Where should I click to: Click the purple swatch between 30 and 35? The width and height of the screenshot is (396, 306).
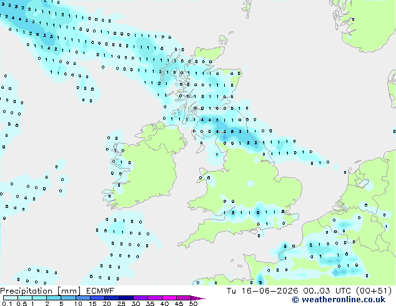pos(141,298)
